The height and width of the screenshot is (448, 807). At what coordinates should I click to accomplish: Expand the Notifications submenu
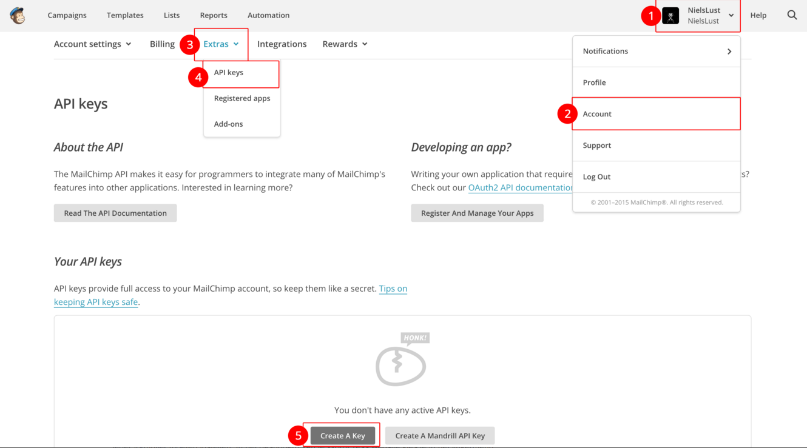pyautogui.click(x=657, y=52)
